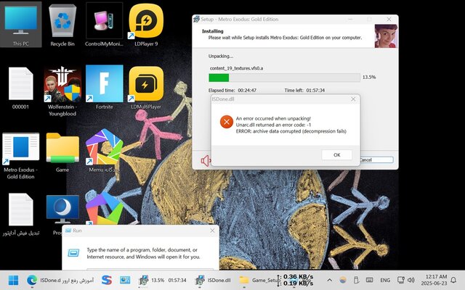Close the ISDone.dll error dialog
Image resolution: width=465 pixels, height=290 pixels.
(x=353, y=98)
